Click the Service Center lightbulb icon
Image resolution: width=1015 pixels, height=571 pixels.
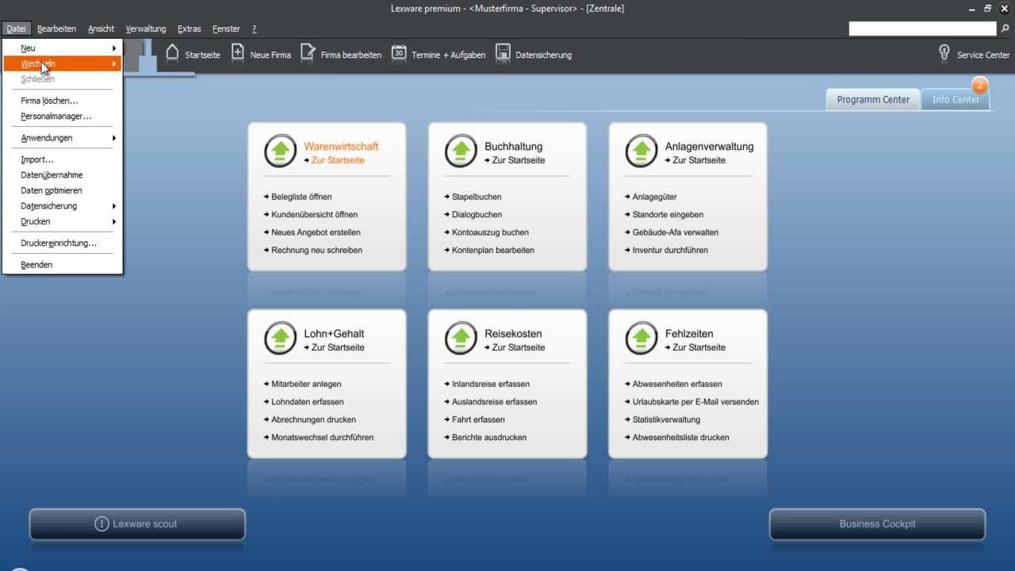(x=944, y=53)
